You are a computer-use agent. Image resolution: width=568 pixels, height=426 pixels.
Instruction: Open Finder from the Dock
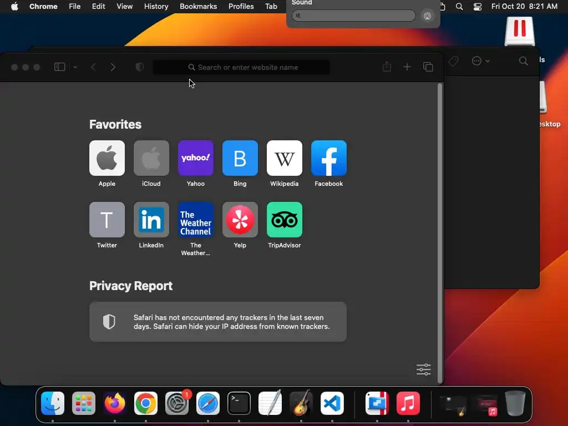(53, 403)
